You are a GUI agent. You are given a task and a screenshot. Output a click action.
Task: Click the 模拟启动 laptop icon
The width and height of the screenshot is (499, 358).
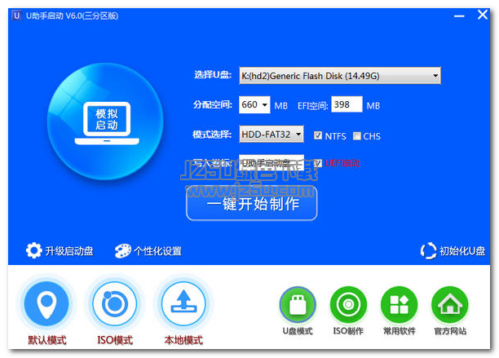107,123
